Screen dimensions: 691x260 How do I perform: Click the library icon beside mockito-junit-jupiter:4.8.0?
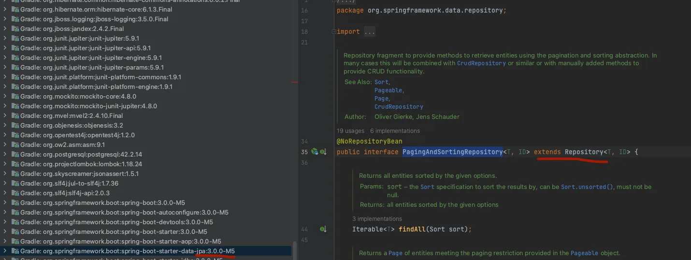pos(15,106)
